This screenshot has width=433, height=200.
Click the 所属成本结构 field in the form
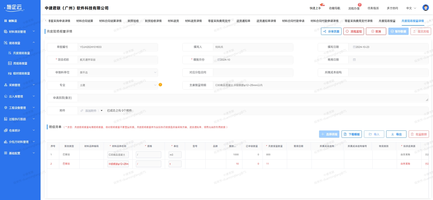tap(388, 73)
